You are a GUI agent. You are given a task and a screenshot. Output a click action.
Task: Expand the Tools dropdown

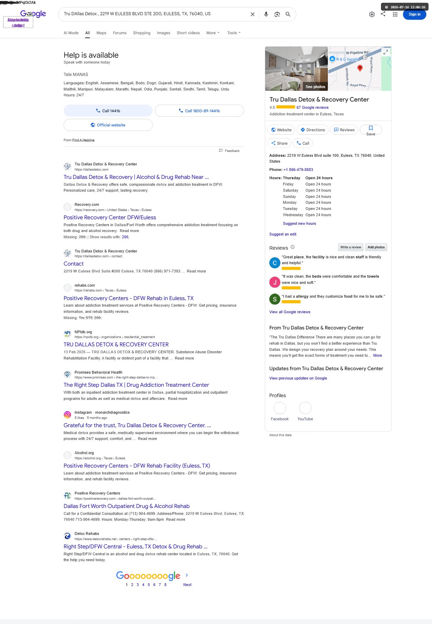tap(234, 33)
